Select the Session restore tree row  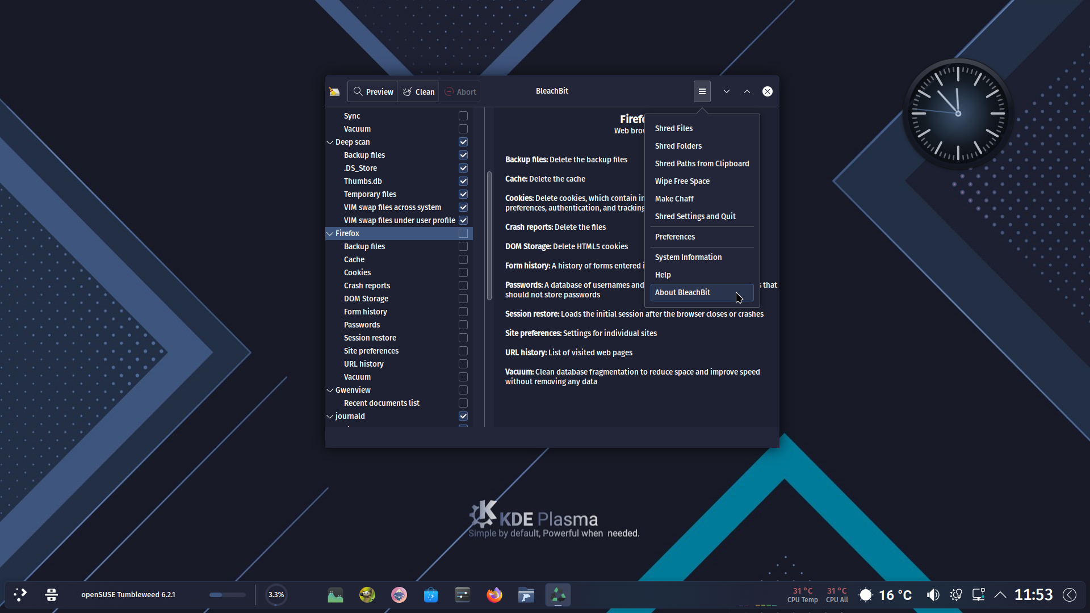coord(399,338)
